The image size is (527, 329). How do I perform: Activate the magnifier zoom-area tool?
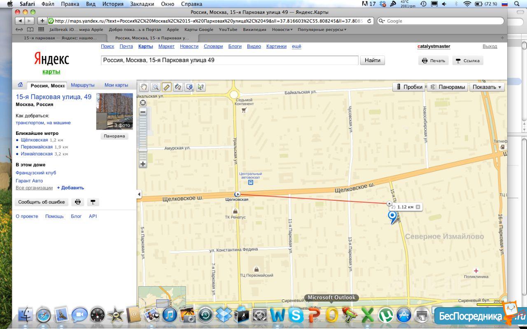coord(155,87)
